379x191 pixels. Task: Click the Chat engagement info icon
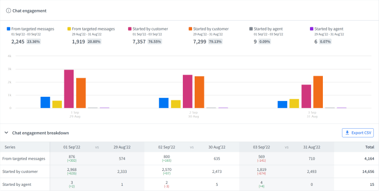pyautogui.click(x=8, y=11)
